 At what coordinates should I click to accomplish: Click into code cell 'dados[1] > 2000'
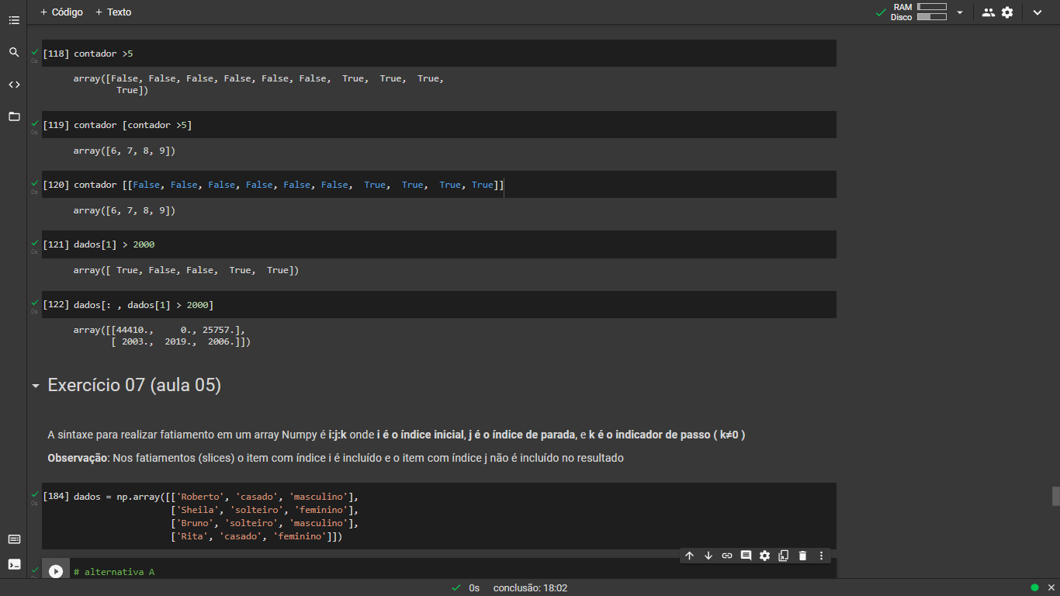tap(439, 244)
